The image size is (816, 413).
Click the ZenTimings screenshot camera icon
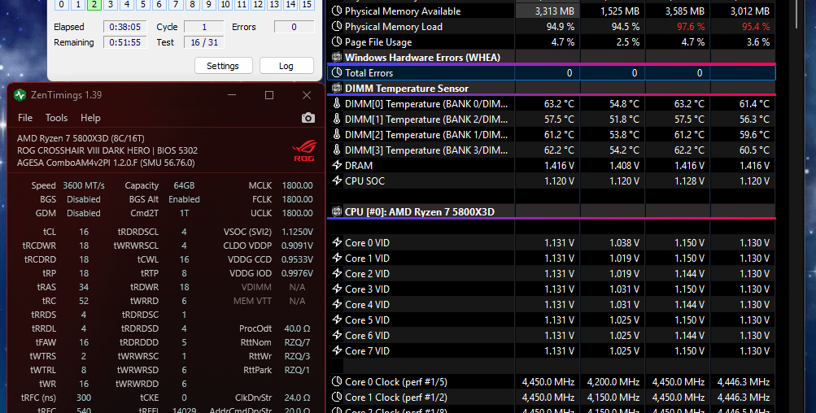pyautogui.click(x=308, y=118)
